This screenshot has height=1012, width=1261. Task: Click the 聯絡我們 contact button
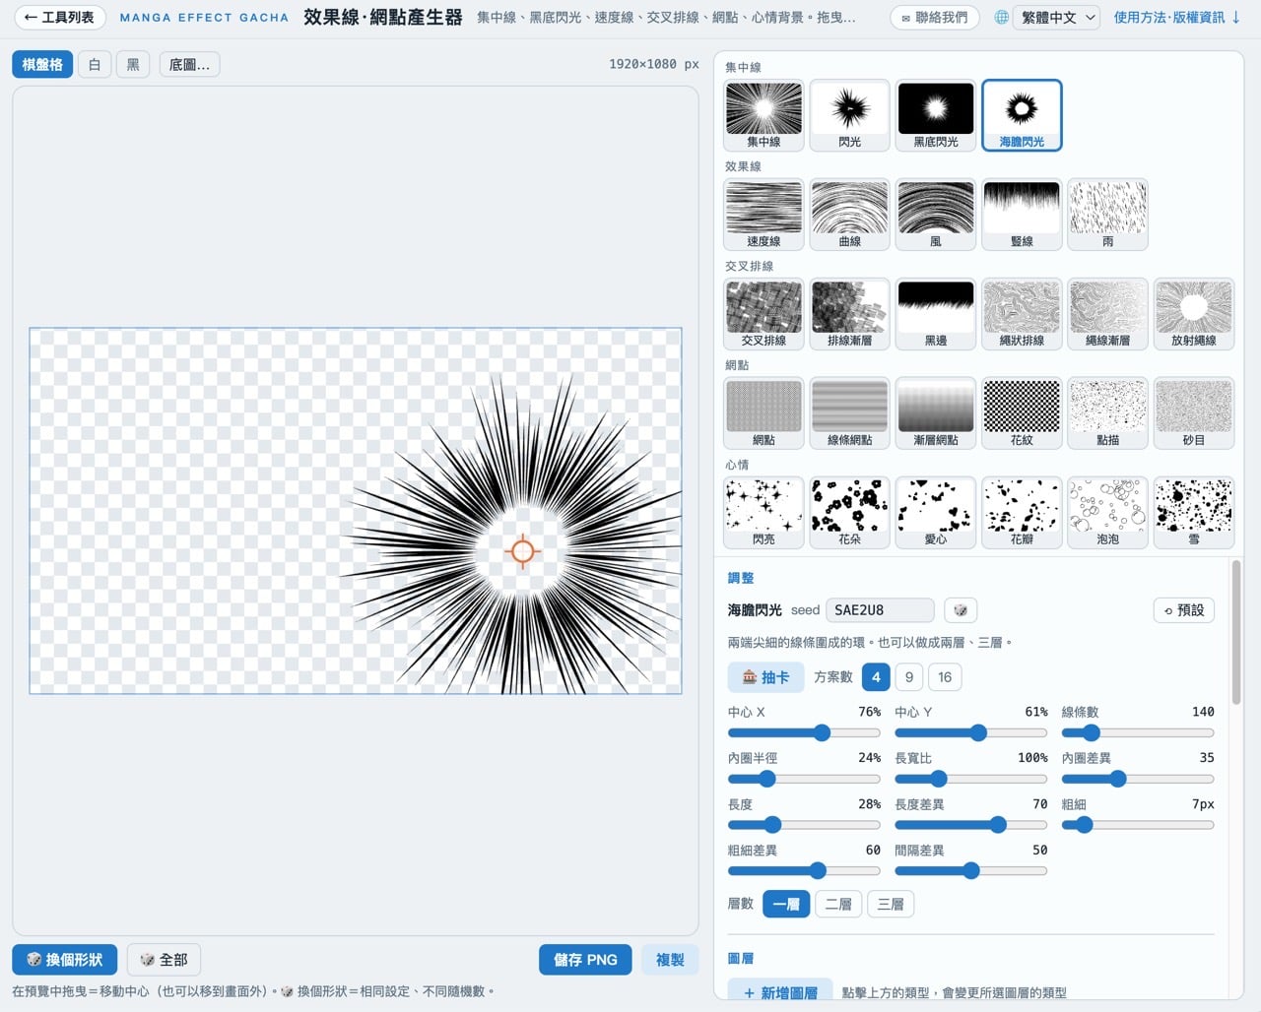coord(935,18)
